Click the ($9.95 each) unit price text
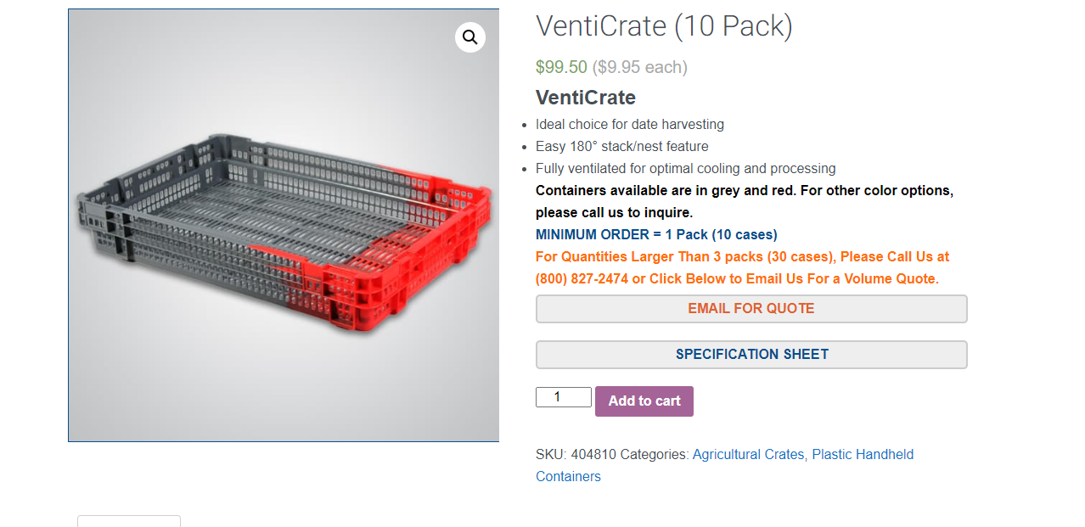 pyautogui.click(x=639, y=67)
